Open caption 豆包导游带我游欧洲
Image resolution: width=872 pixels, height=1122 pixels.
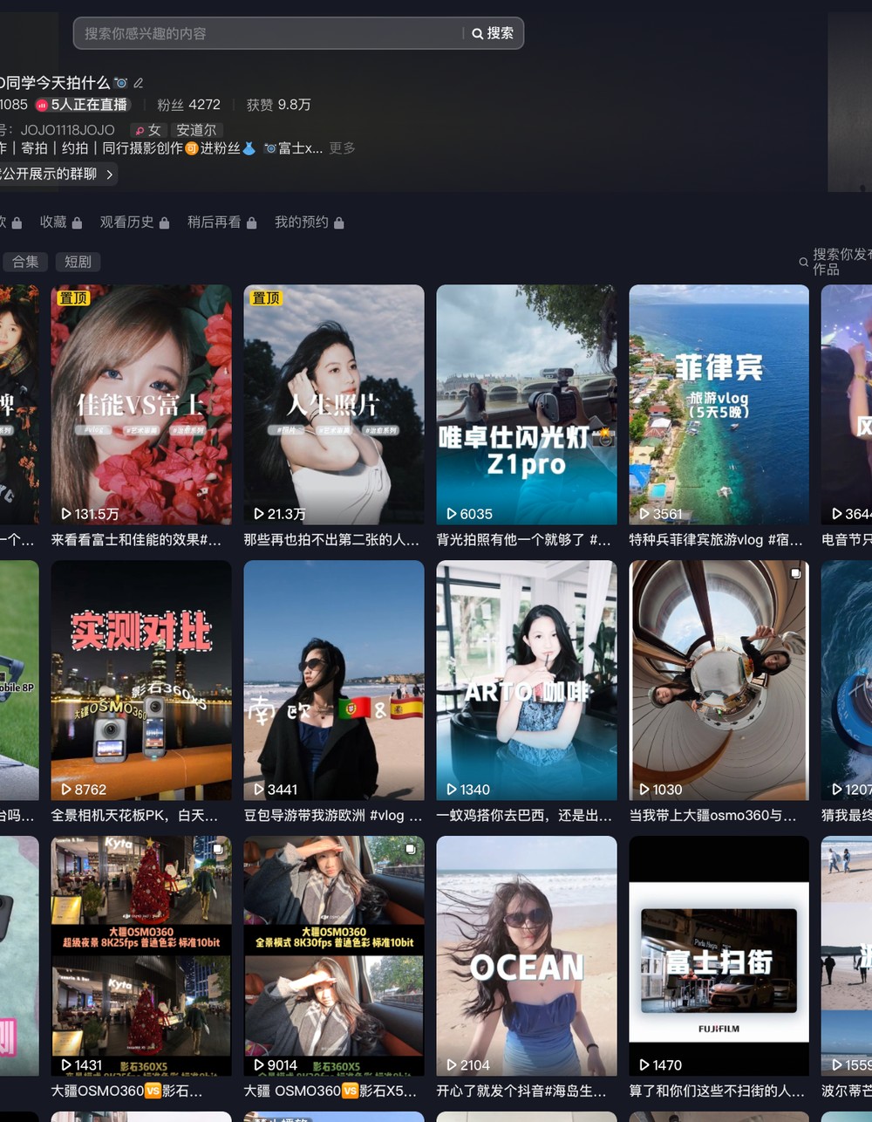[x=333, y=816]
